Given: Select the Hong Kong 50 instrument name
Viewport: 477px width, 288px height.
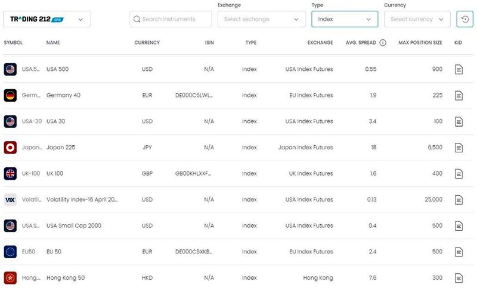Looking at the screenshot, I should [x=66, y=278].
